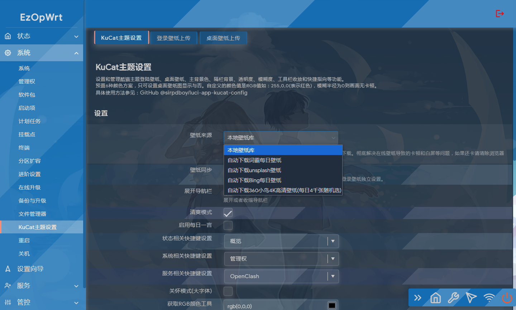This screenshot has width=516, height=310.
Task: Switch to the 登录壁纸上传 tab
Action: tap(173, 38)
